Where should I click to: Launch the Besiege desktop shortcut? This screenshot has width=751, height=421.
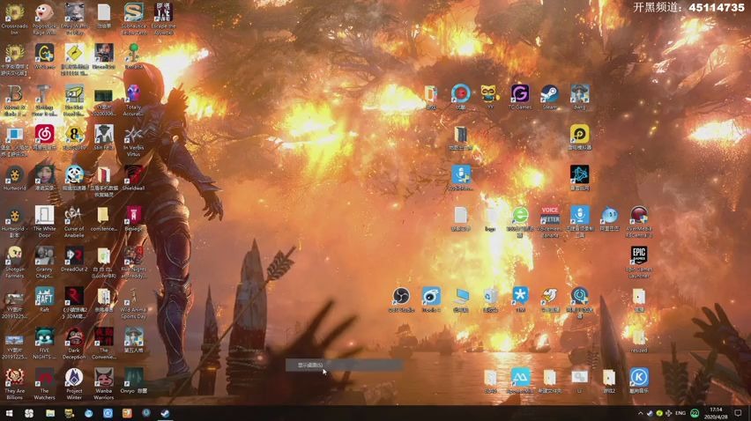[134, 218]
